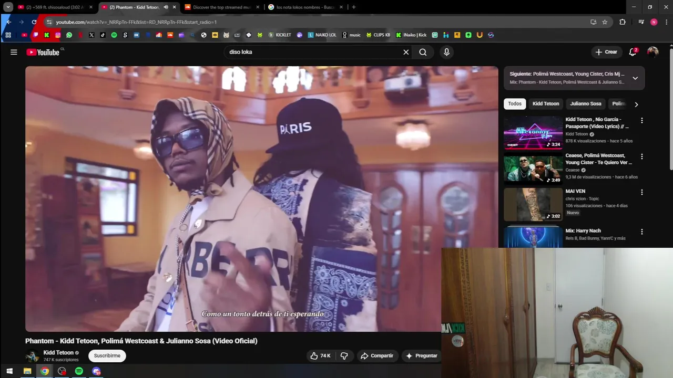Click the install app icon in address bar

coord(593,22)
